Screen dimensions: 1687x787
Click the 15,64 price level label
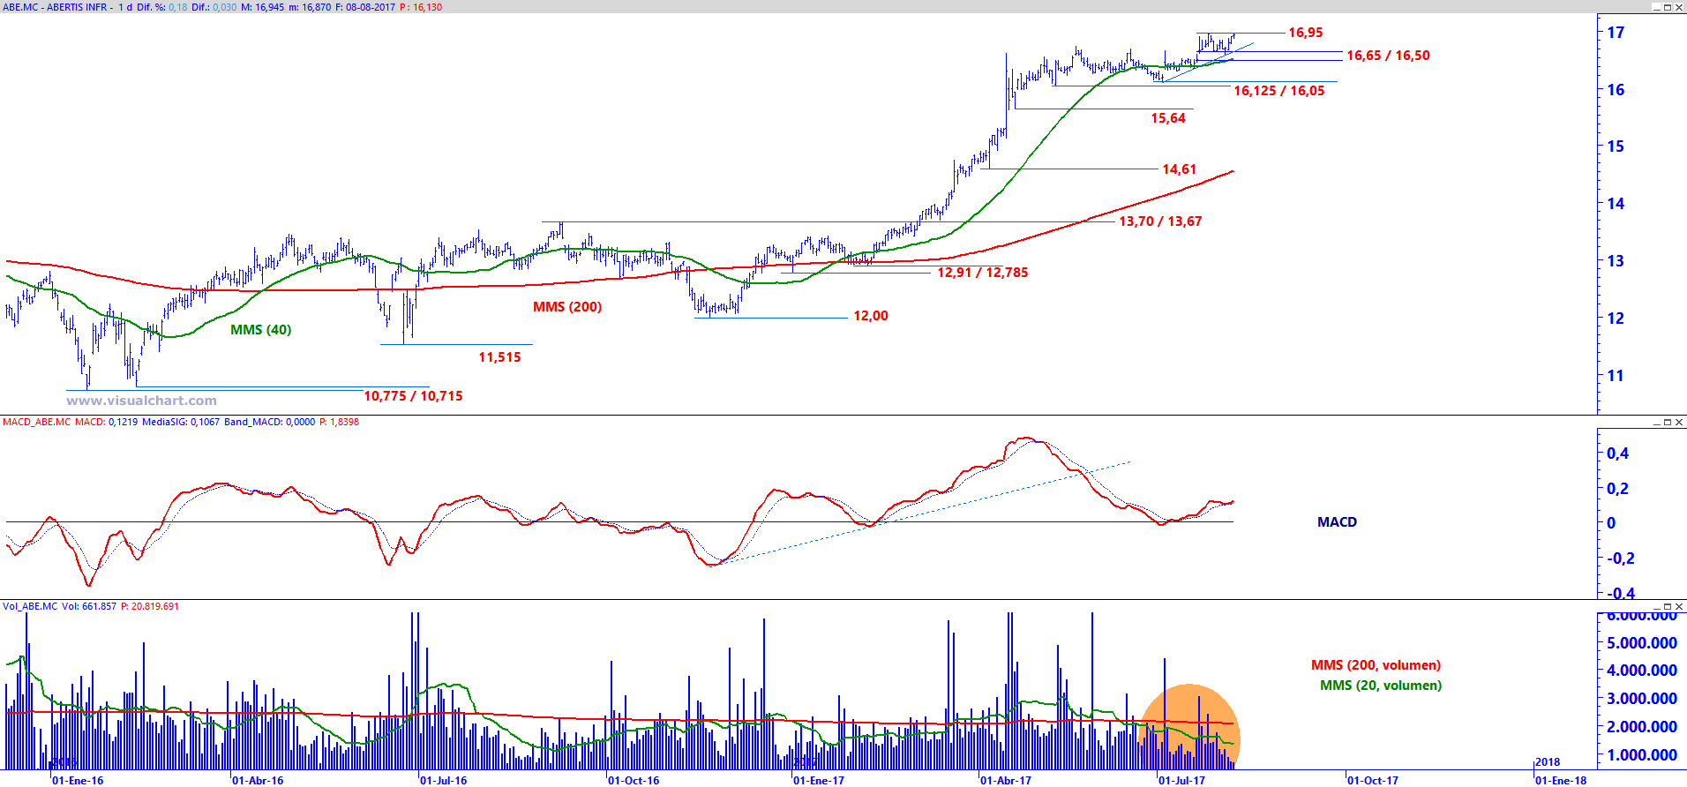click(1168, 118)
